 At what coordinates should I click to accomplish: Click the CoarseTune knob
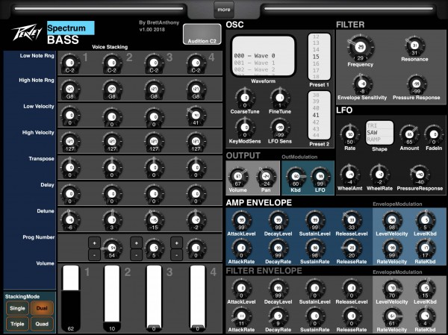[245, 98]
